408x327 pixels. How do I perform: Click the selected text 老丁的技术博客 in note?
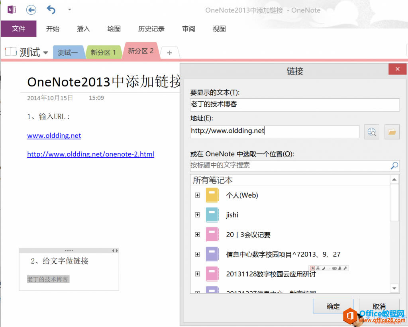click(48, 279)
